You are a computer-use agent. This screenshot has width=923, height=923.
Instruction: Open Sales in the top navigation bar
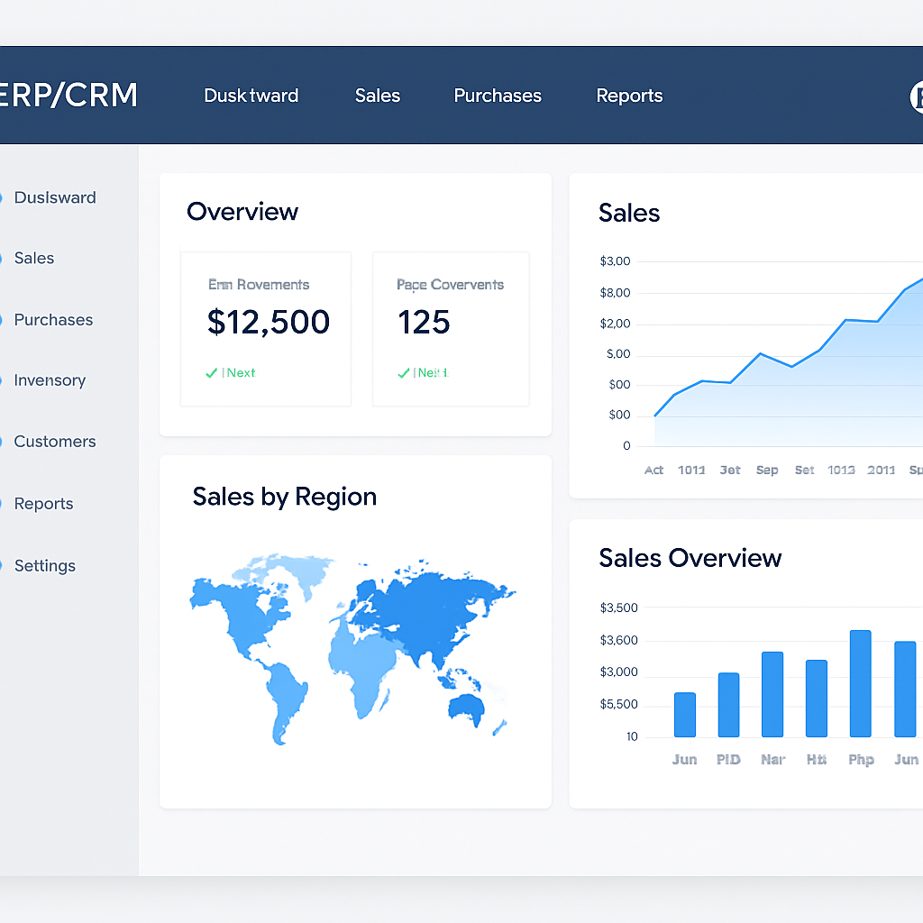tap(378, 96)
